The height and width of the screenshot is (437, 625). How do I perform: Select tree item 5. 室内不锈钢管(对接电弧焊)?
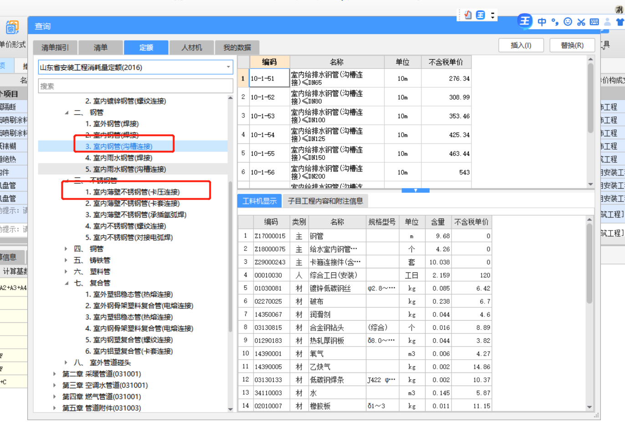tap(129, 237)
